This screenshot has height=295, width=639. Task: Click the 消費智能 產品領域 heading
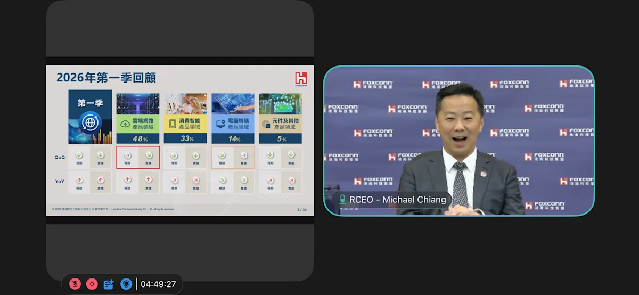190,124
